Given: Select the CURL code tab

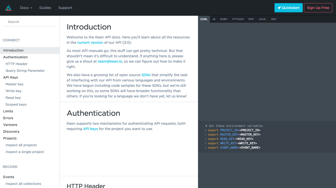Looking at the screenshot, I should [204, 19].
